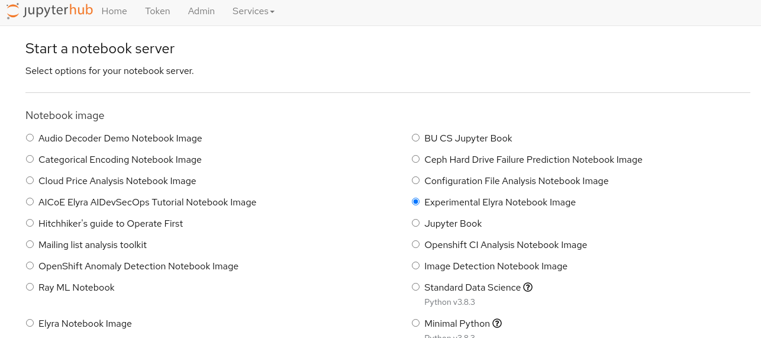Go to the Home page

pyautogui.click(x=114, y=11)
